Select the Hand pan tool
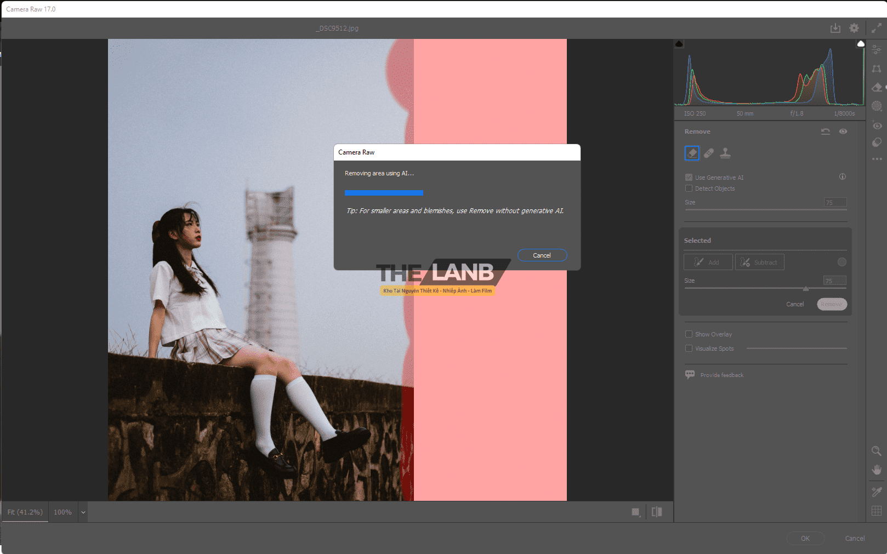Screen dimensions: 887x554 tap(877, 470)
